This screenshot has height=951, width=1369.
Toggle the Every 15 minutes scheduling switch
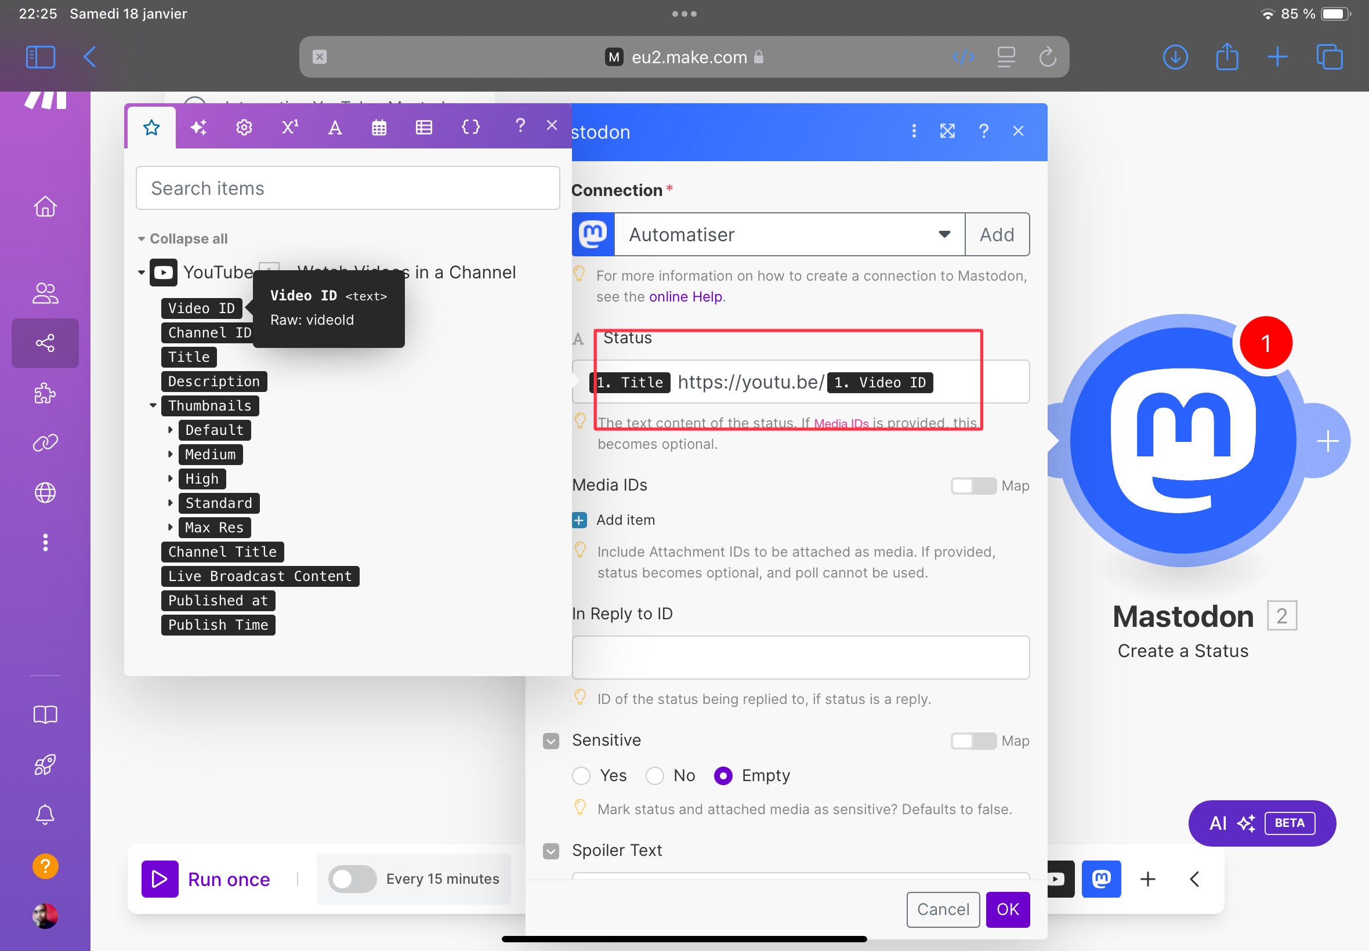point(352,879)
